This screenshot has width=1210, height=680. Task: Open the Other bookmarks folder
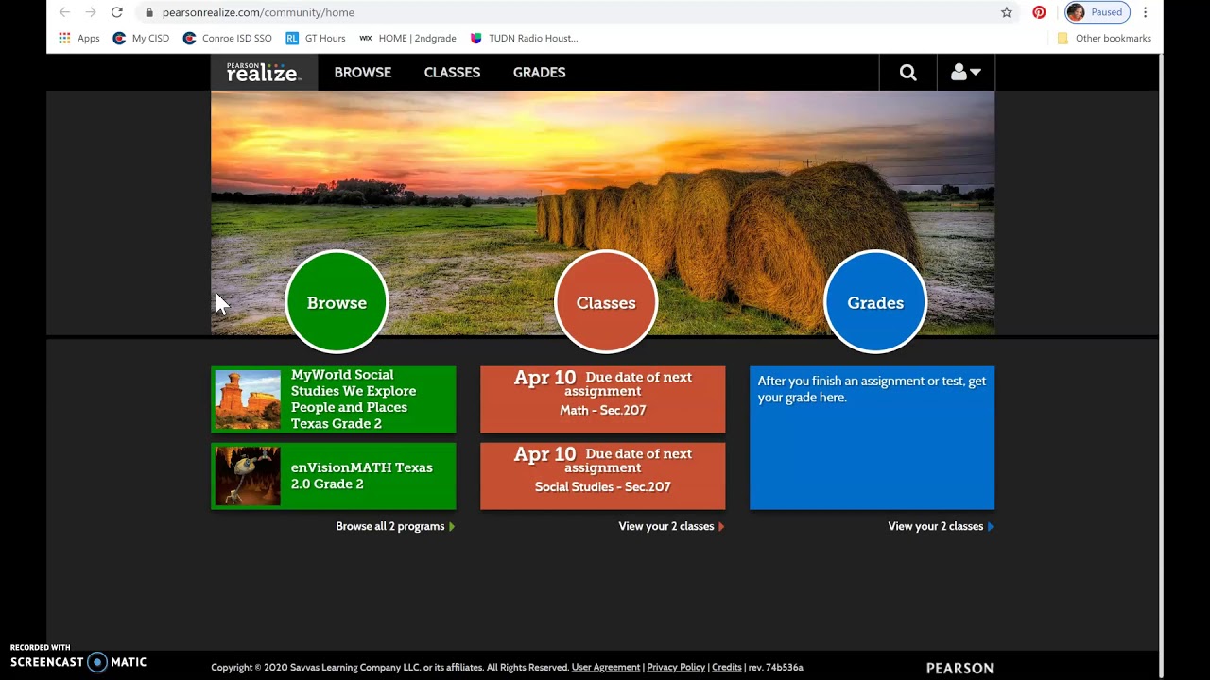tap(1104, 39)
